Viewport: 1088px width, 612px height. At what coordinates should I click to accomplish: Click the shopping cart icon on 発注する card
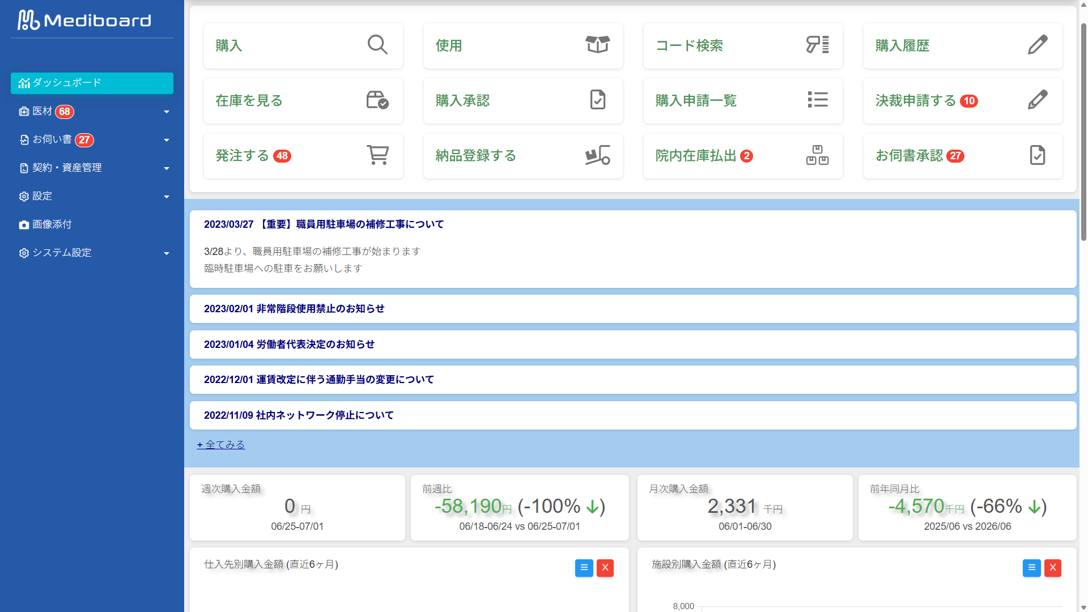377,155
